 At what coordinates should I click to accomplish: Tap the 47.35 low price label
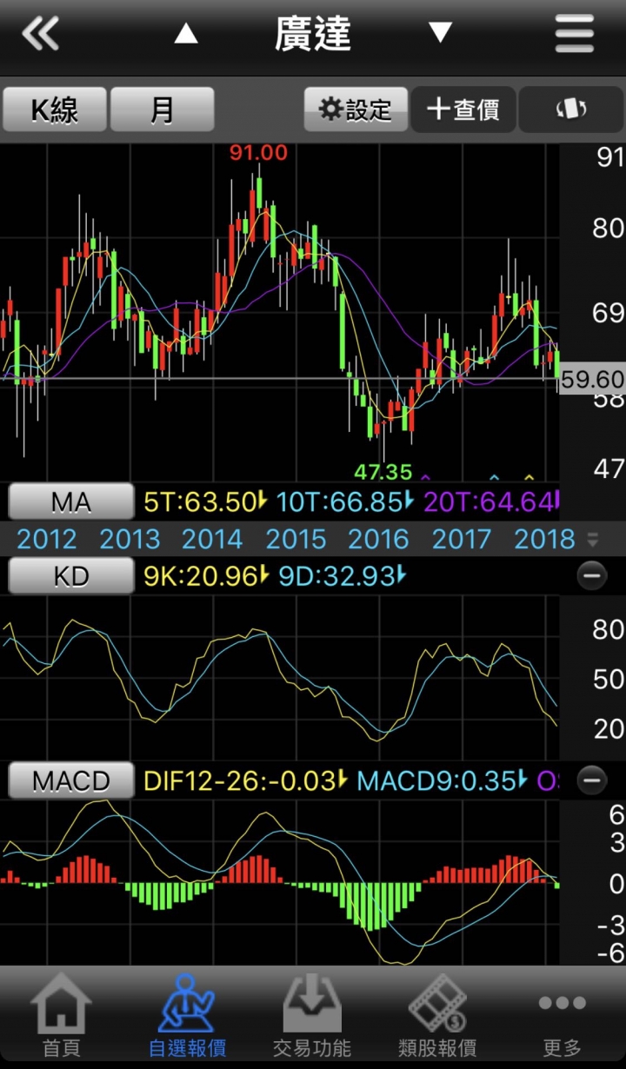pyautogui.click(x=383, y=472)
